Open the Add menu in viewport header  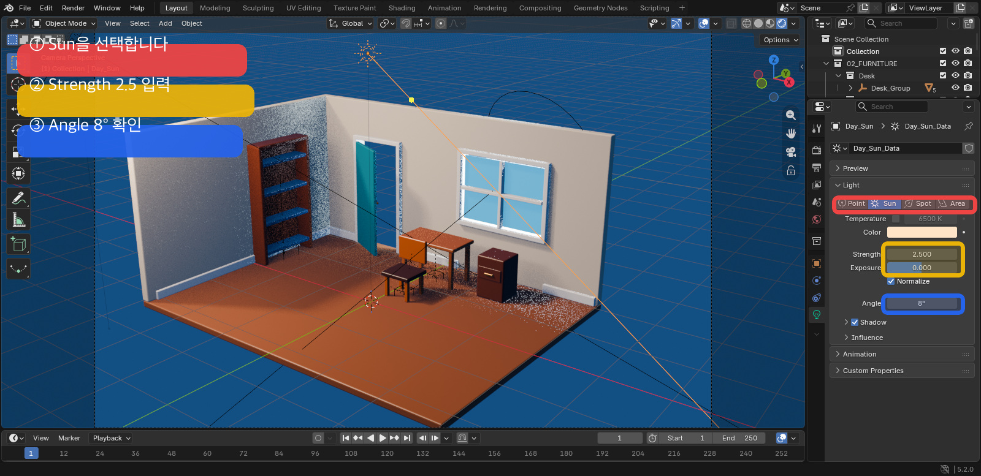[165, 23]
